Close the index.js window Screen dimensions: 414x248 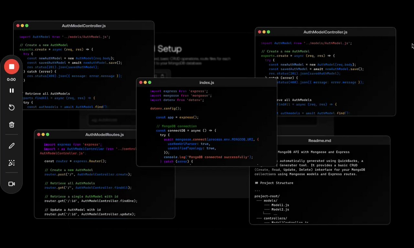[141, 83]
